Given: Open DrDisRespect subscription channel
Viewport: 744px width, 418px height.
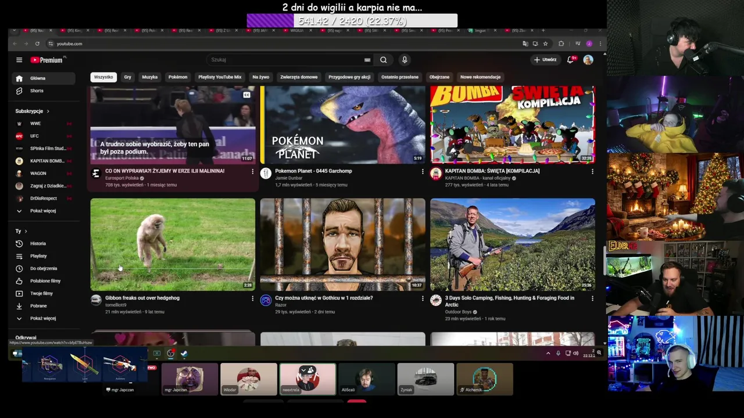Looking at the screenshot, I should (44, 199).
